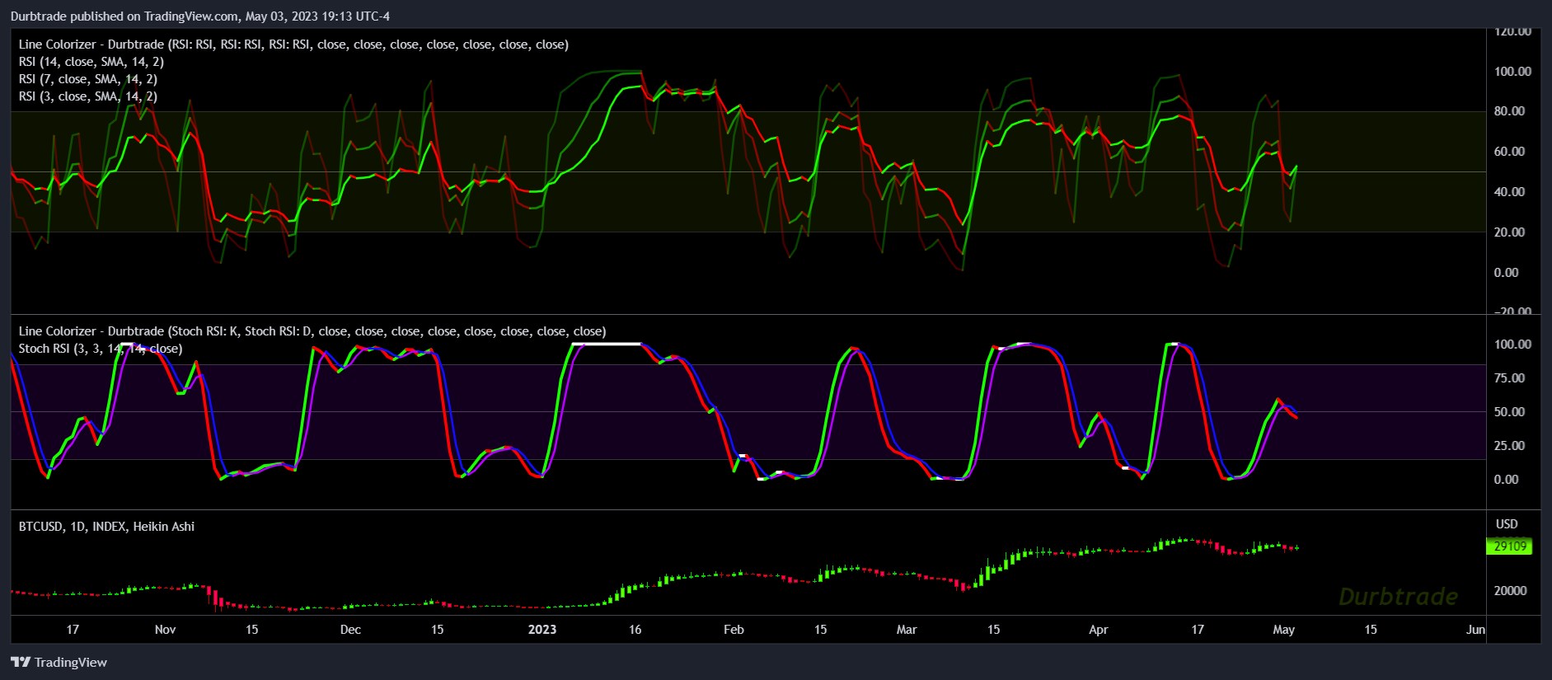
Task: Select the RSI (14, close, SMA, 14, 2) legend
Action: point(91,62)
